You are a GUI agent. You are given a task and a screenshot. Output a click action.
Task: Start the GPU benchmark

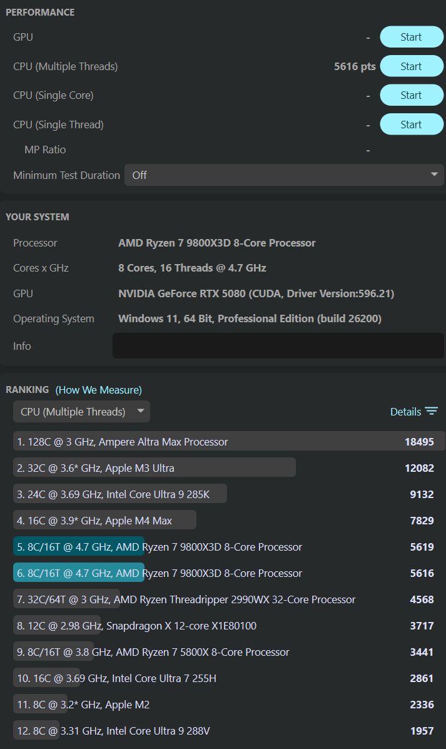[412, 37]
